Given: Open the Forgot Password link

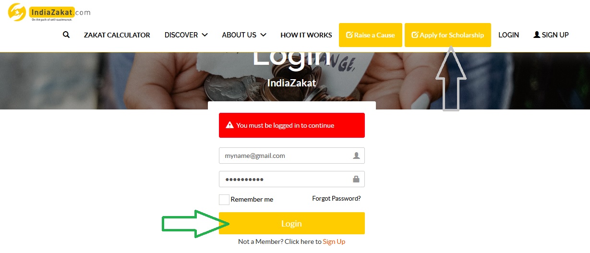Looking at the screenshot, I should click(337, 198).
